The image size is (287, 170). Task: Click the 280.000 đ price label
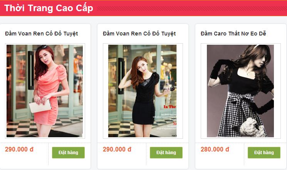tap(215, 149)
